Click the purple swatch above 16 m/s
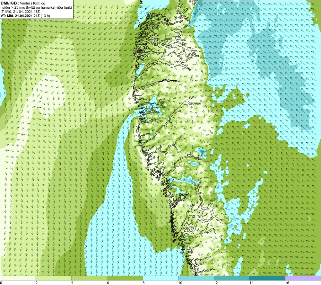Viewport: 321px width, 285px height. point(303,278)
